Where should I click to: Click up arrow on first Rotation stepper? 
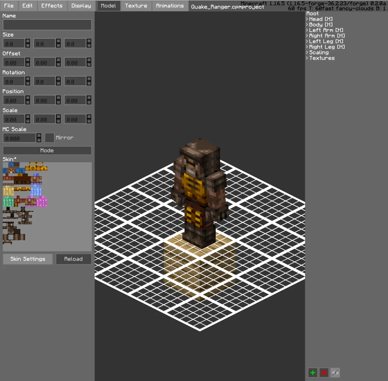point(28,79)
